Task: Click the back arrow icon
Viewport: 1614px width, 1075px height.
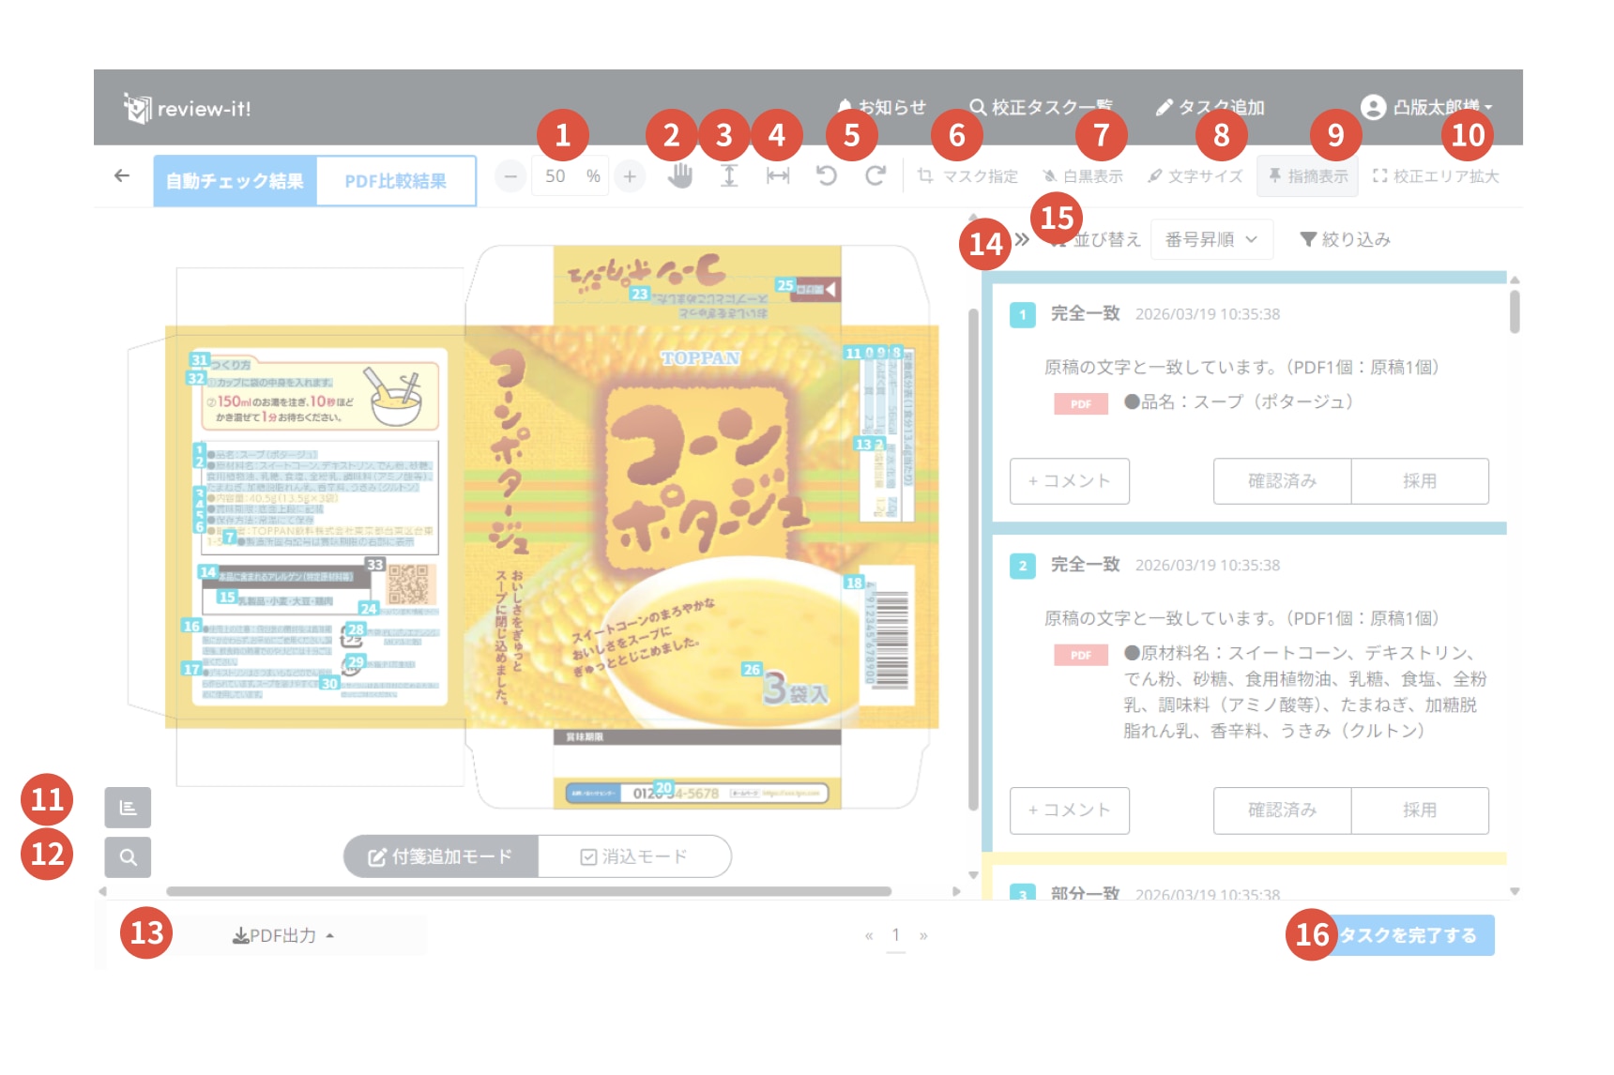Action: [x=122, y=175]
